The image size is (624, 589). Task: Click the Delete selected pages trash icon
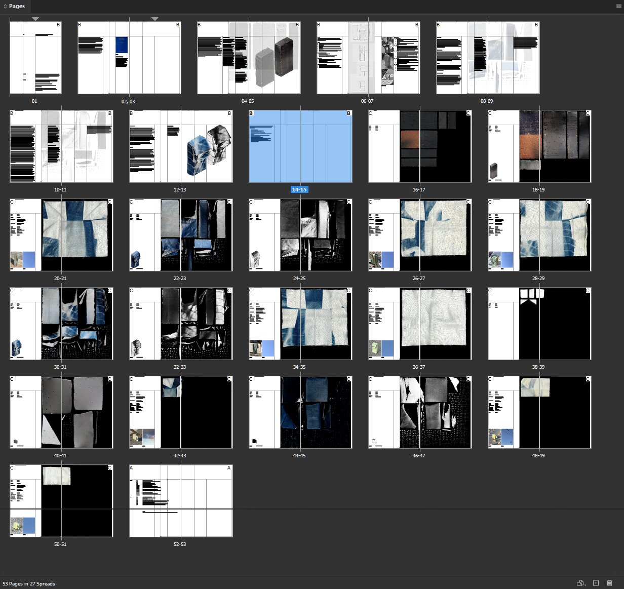point(609,583)
